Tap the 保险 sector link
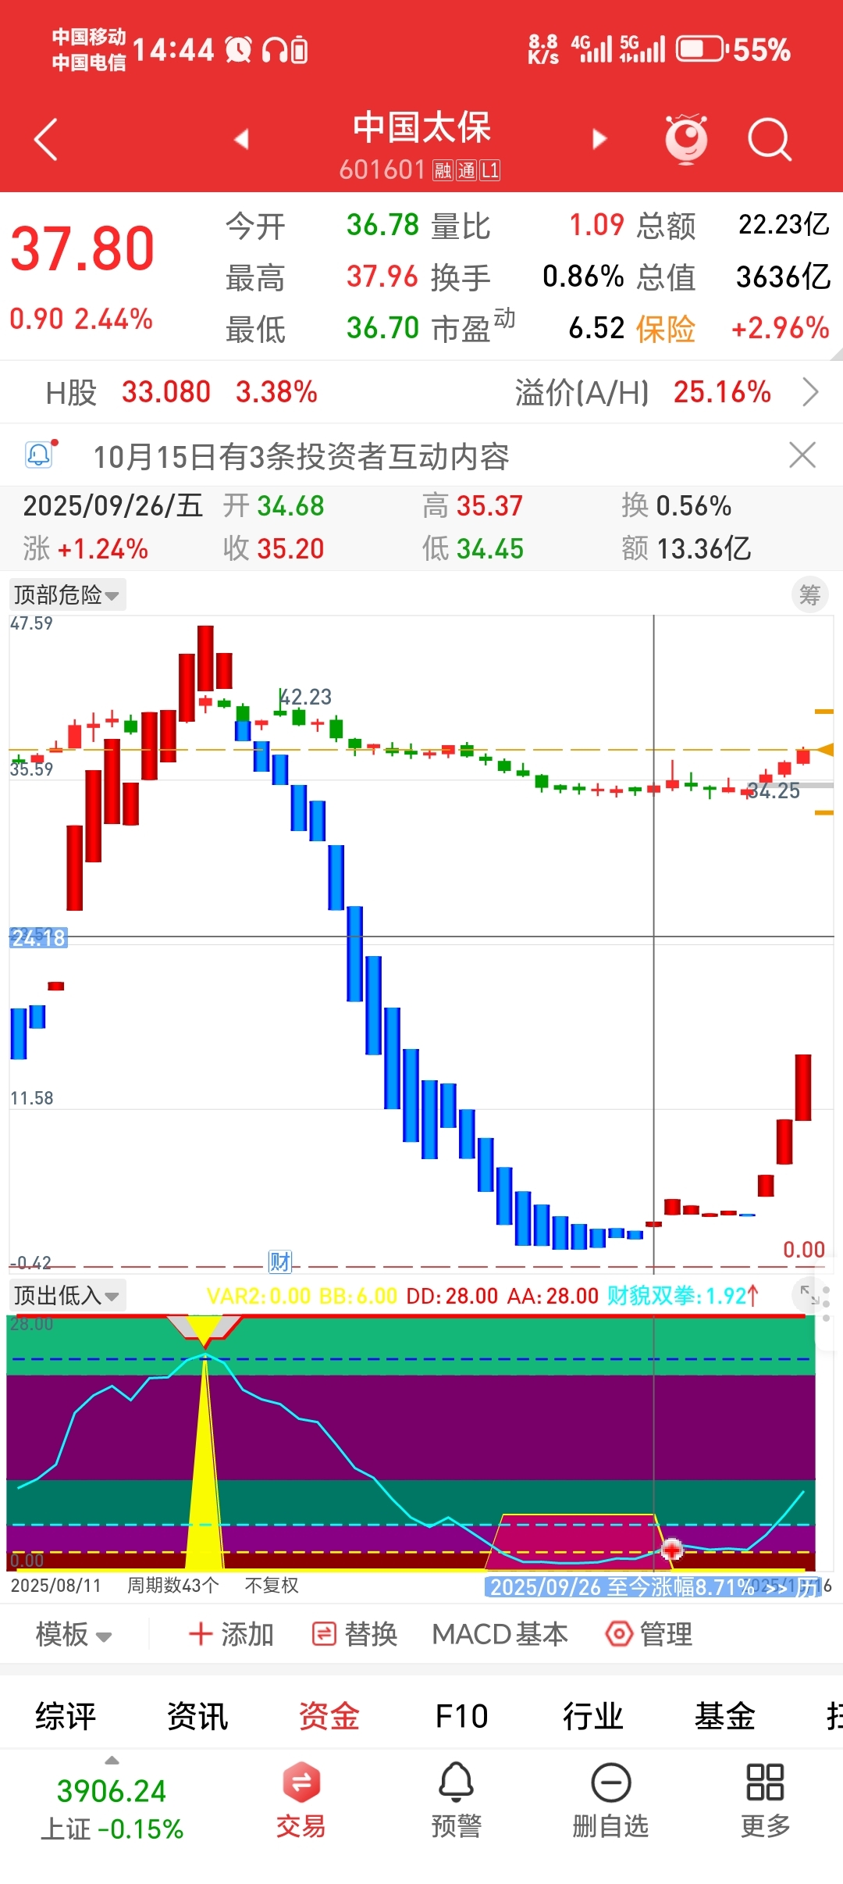This screenshot has width=843, height=1884. point(665,329)
